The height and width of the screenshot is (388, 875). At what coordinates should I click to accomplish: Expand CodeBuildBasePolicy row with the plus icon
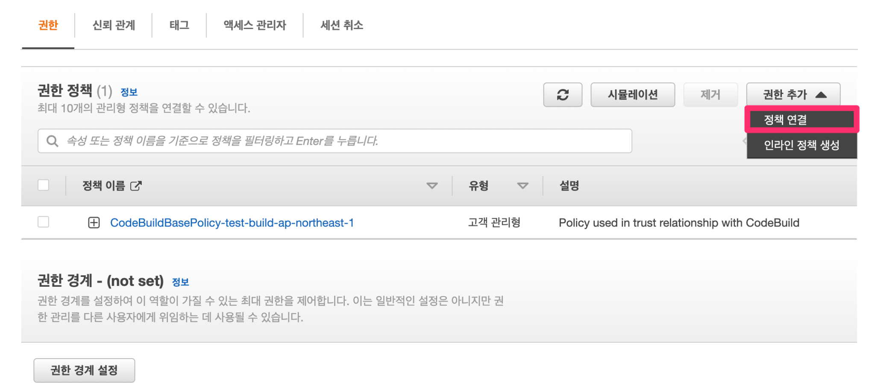pos(94,223)
